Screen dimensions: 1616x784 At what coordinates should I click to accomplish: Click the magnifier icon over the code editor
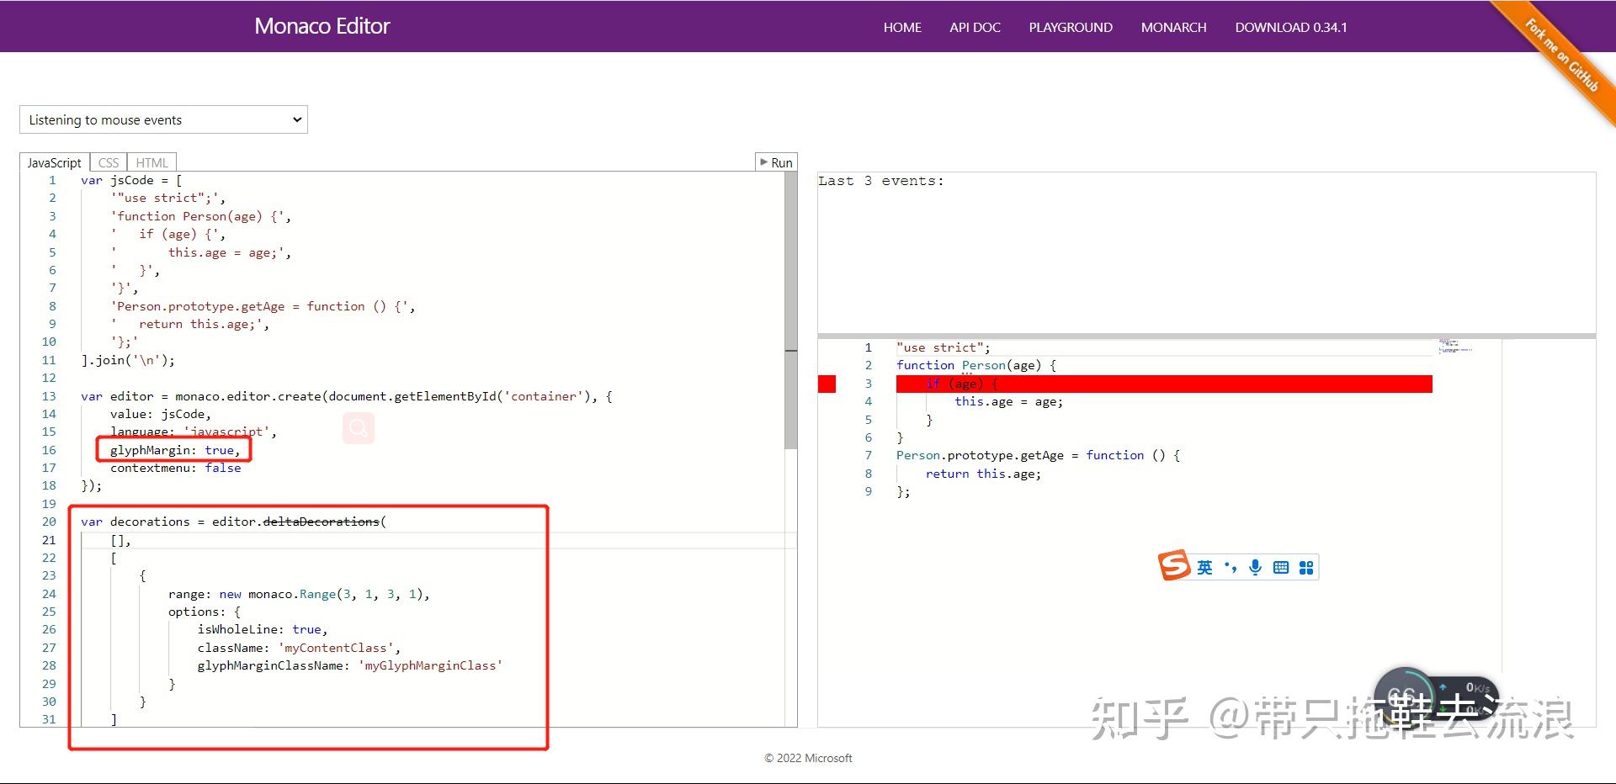point(359,428)
